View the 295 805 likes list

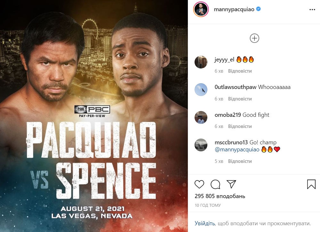[220, 196]
